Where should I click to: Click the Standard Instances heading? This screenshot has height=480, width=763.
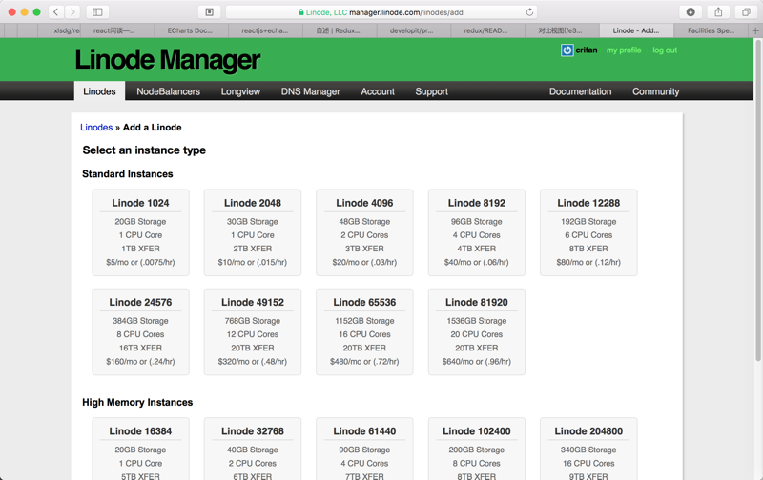click(128, 174)
